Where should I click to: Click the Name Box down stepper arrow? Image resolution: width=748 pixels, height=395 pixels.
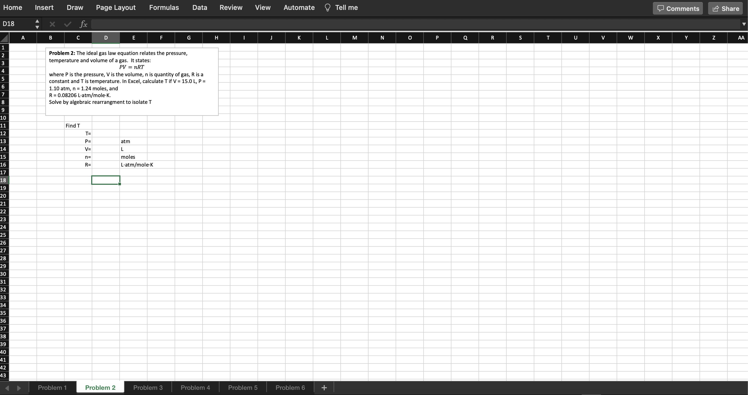(37, 27)
